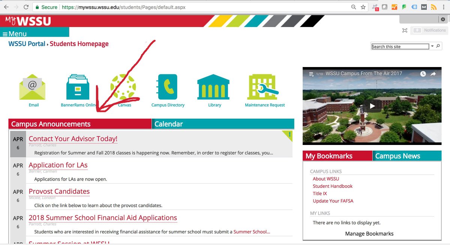Click the RSS feed extension icon
This screenshot has height=245, width=450.
(433, 7)
